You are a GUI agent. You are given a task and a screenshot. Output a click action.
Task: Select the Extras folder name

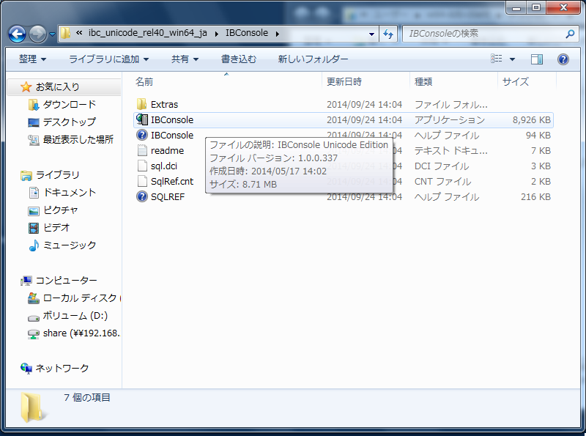click(164, 105)
